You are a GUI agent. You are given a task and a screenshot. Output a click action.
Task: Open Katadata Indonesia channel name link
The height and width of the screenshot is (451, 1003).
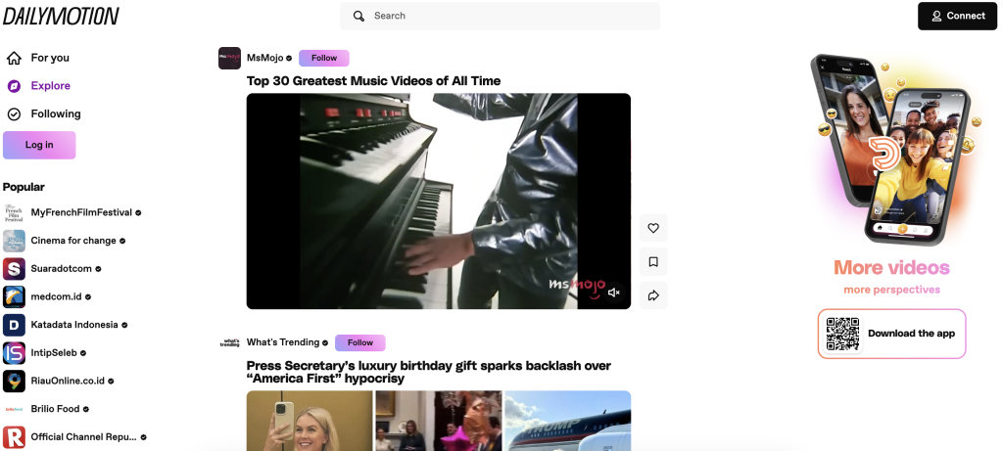[74, 325]
